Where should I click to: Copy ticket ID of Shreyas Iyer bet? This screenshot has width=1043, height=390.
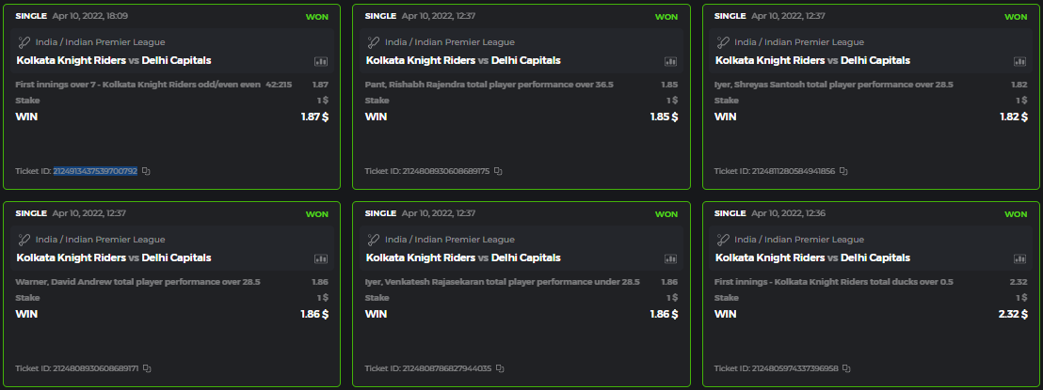coord(844,171)
